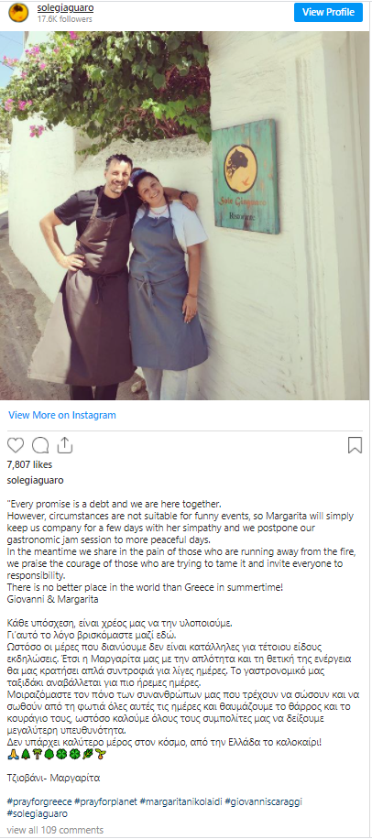Viewport: 372px width, 839px height.
Task: Expand view all 109 comments
Action: 55,830
